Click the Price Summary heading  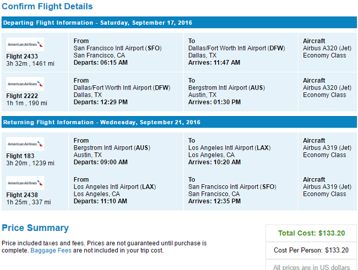click(x=35, y=228)
